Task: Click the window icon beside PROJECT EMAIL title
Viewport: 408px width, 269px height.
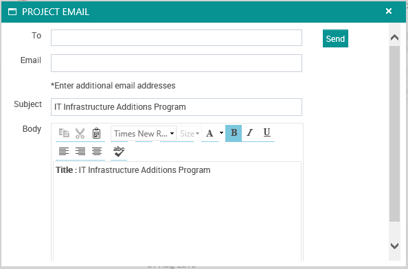Action: (x=12, y=12)
